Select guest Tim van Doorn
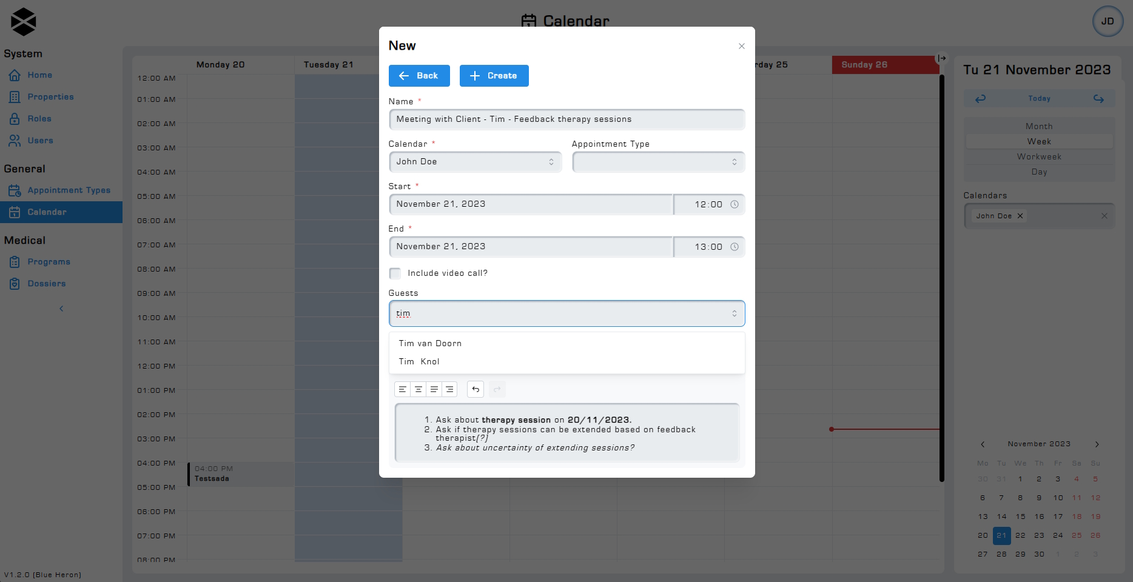Screen dimensions: 1133x582 pyautogui.click(x=566, y=343)
